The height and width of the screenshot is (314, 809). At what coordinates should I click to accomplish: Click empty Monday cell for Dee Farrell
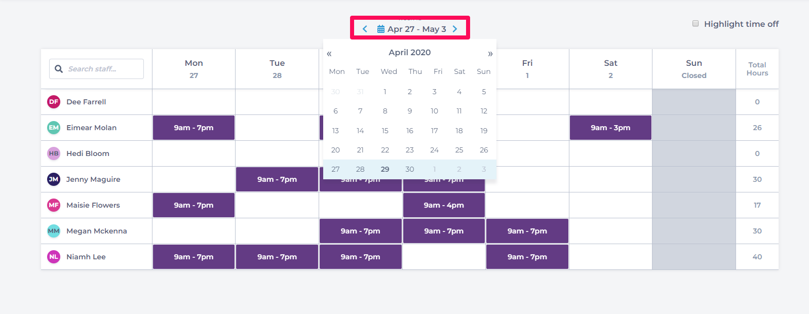[194, 102]
